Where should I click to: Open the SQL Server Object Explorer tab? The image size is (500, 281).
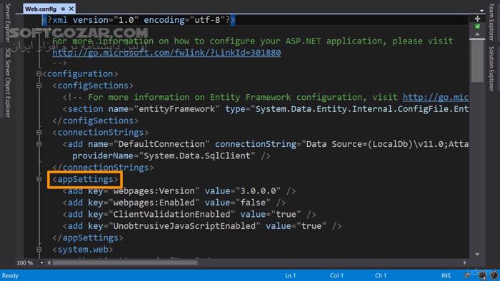point(8,83)
